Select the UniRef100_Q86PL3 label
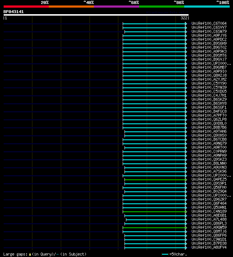 pos(209,224)
